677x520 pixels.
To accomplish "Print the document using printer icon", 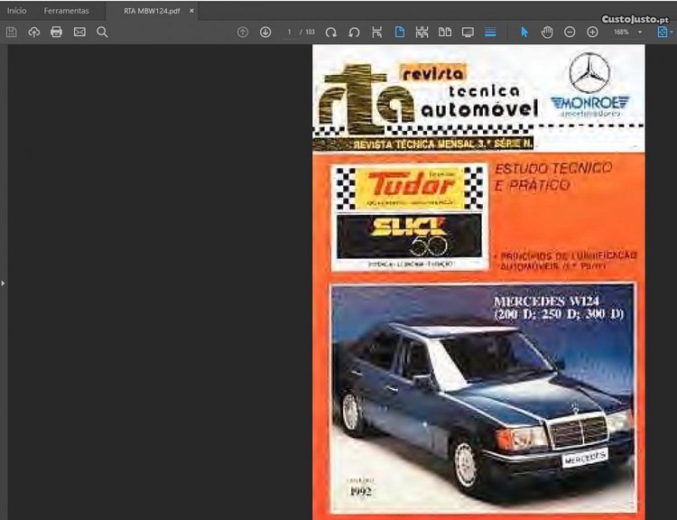I will click(x=57, y=32).
